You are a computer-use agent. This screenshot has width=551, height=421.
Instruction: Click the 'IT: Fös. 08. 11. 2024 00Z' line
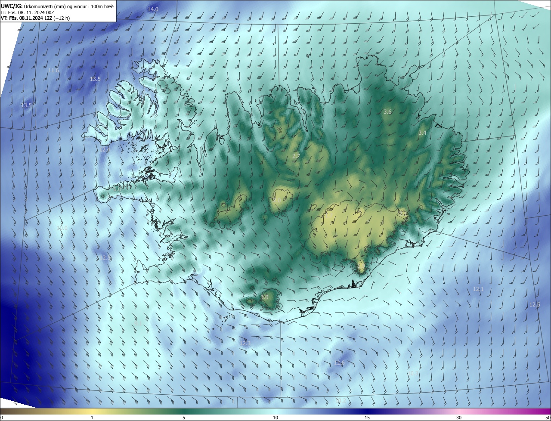point(27,12)
